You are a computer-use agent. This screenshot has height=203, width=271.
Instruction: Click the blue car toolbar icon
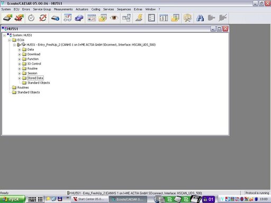click(x=79, y=18)
